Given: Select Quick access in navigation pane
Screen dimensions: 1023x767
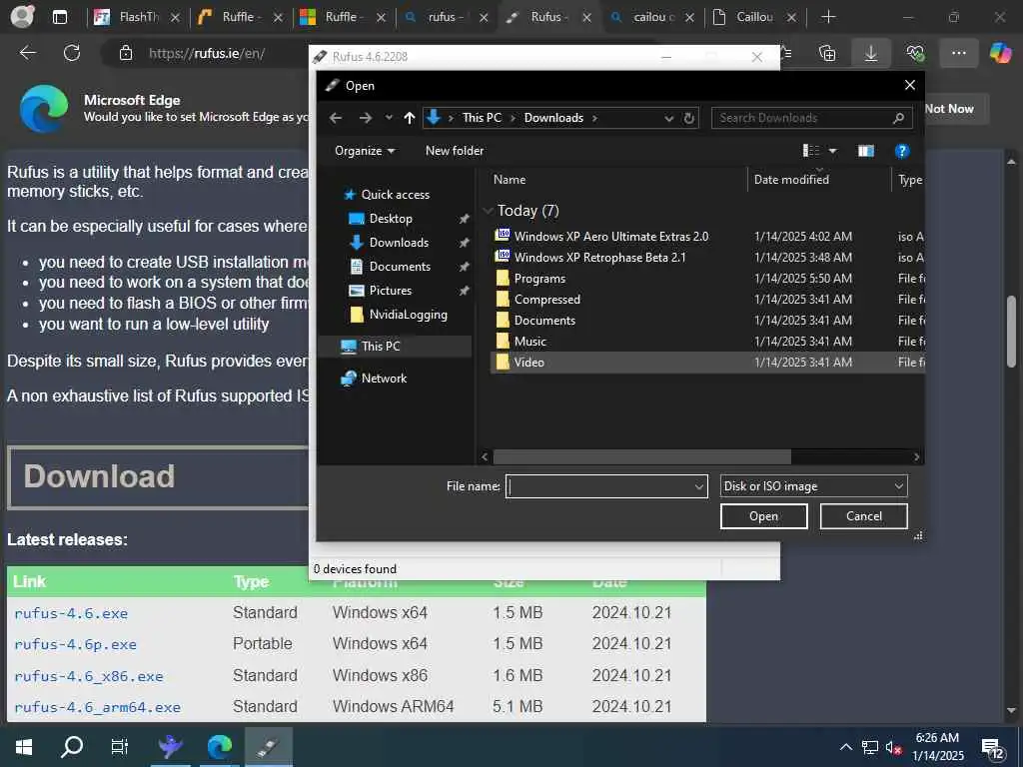Looking at the screenshot, I should coord(396,195).
